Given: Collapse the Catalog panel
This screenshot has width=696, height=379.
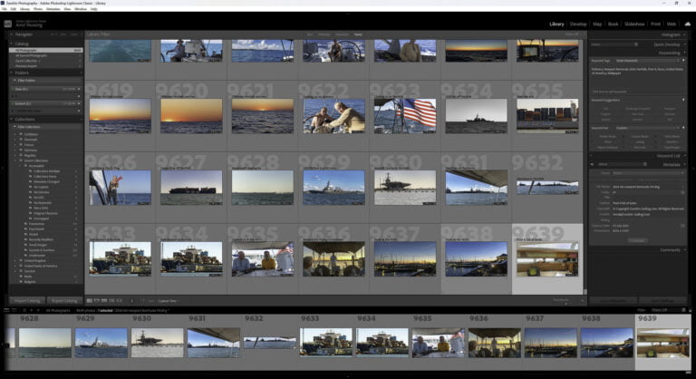Looking at the screenshot, I should coord(12,44).
